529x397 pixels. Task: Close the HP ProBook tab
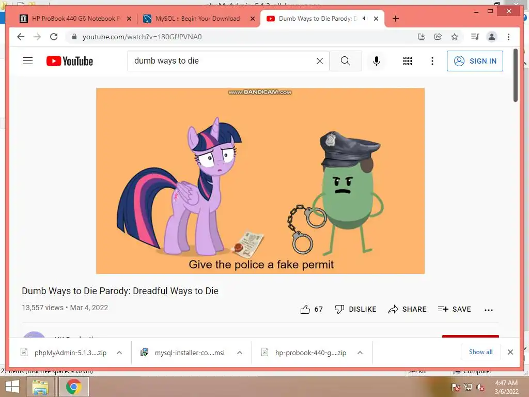[129, 19]
